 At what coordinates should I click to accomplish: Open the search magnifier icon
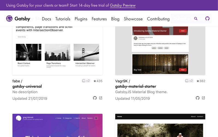pos(196,18)
